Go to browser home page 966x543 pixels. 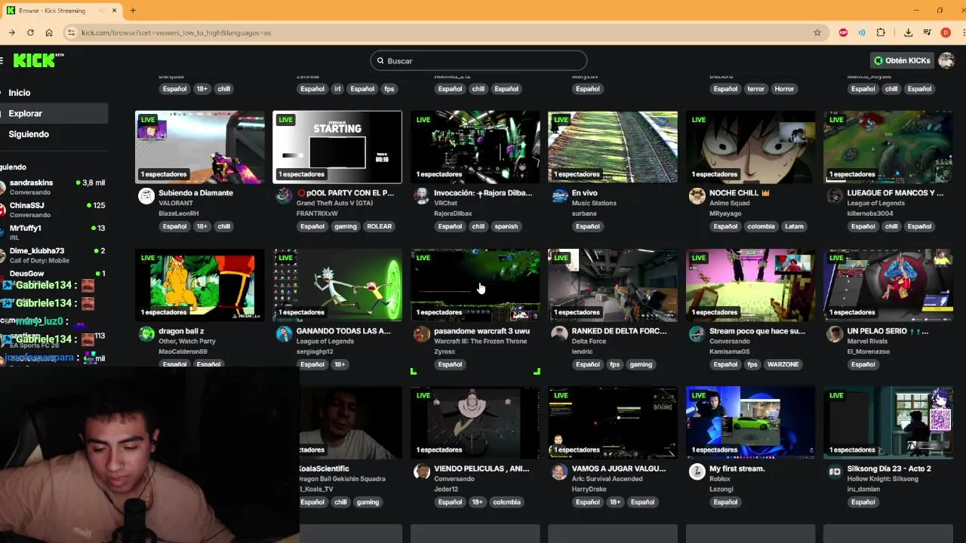point(49,32)
